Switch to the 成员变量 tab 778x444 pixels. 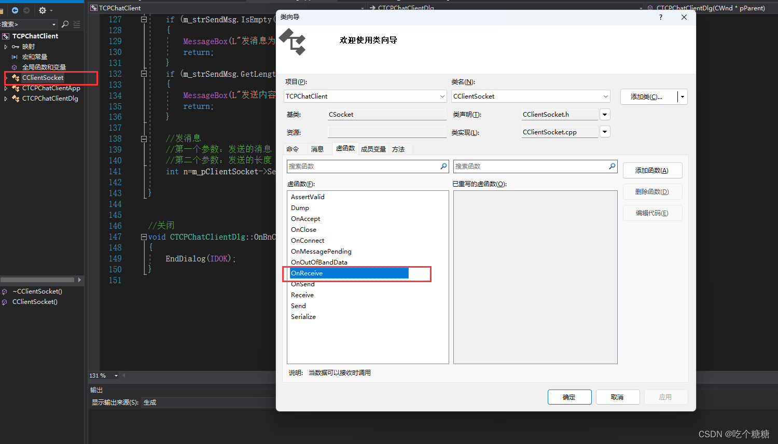pyautogui.click(x=373, y=149)
